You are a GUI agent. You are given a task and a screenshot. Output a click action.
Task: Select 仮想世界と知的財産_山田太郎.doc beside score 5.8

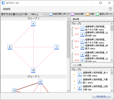[97, 34]
